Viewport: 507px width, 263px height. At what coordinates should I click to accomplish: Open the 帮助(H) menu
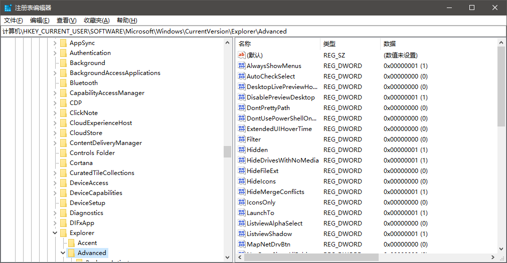(x=127, y=20)
